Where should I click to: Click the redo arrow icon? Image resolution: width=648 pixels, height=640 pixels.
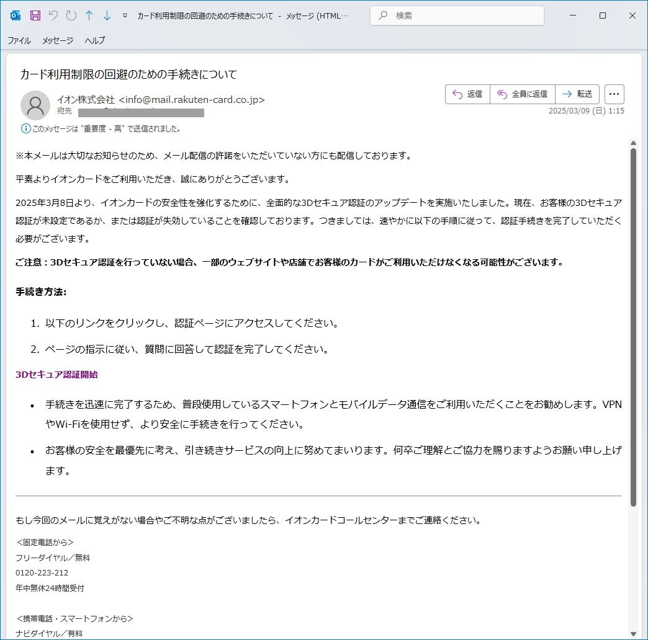pos(71,16)
